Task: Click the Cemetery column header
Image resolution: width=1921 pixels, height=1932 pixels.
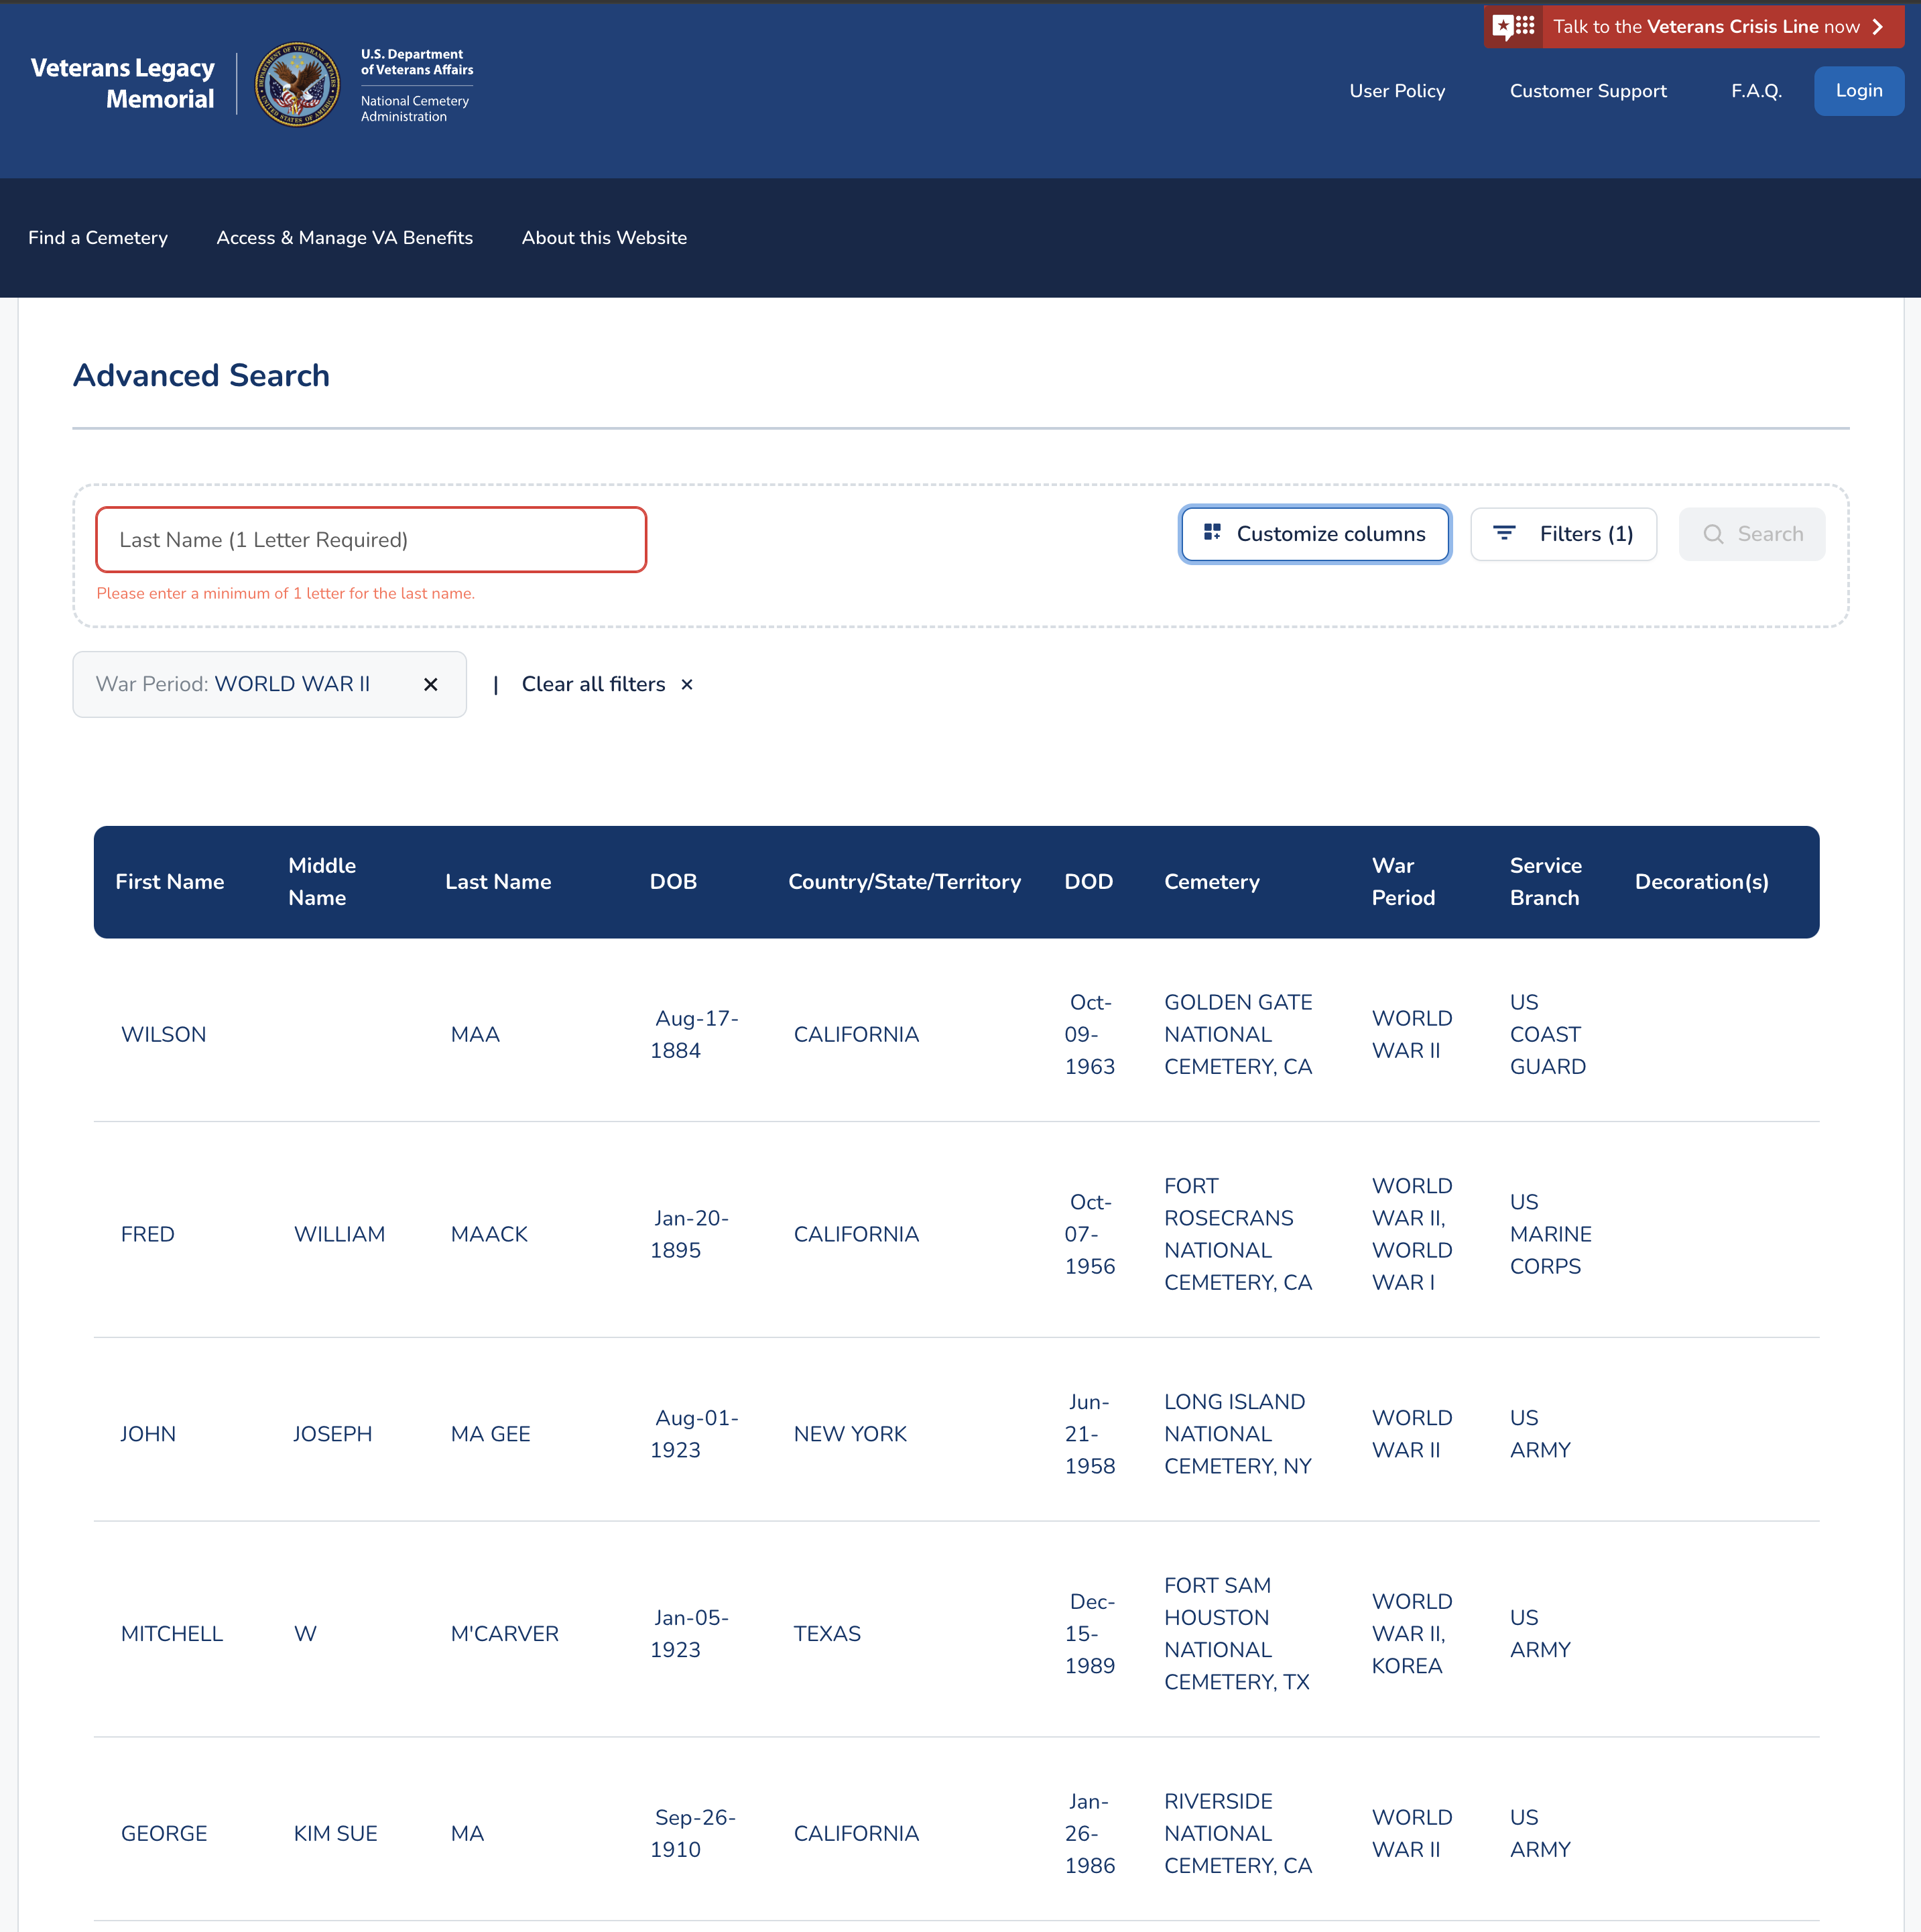Action: (1211, 882)
